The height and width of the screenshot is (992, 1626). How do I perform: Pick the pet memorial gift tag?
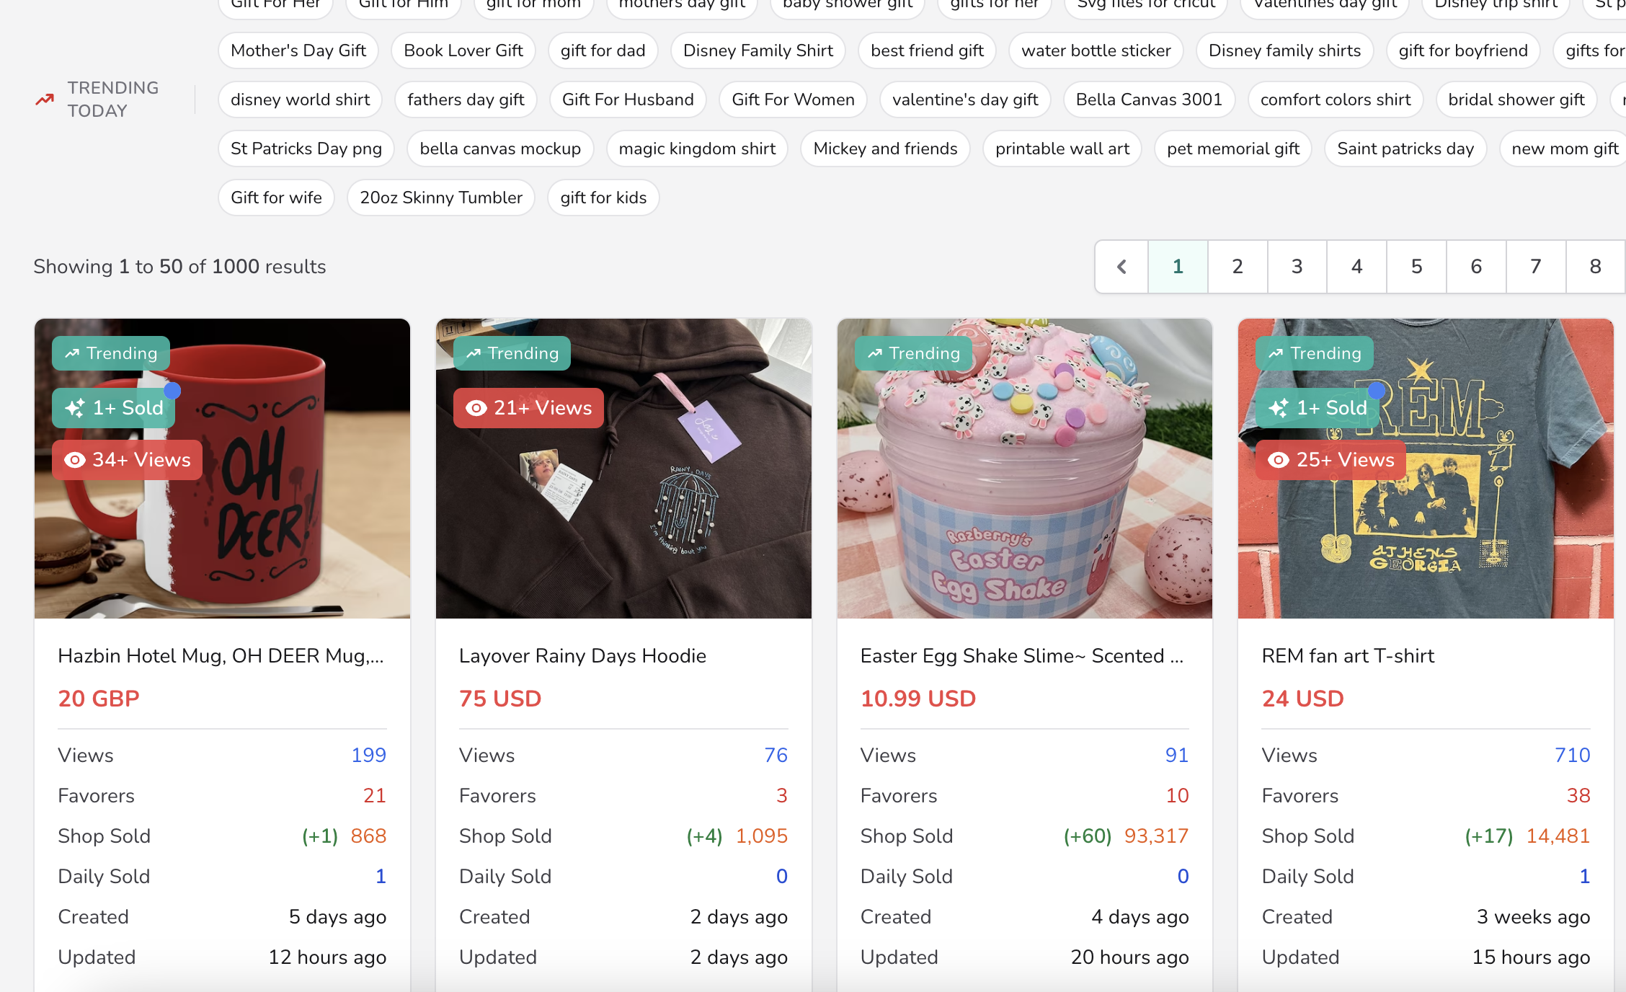point(1233,149)
